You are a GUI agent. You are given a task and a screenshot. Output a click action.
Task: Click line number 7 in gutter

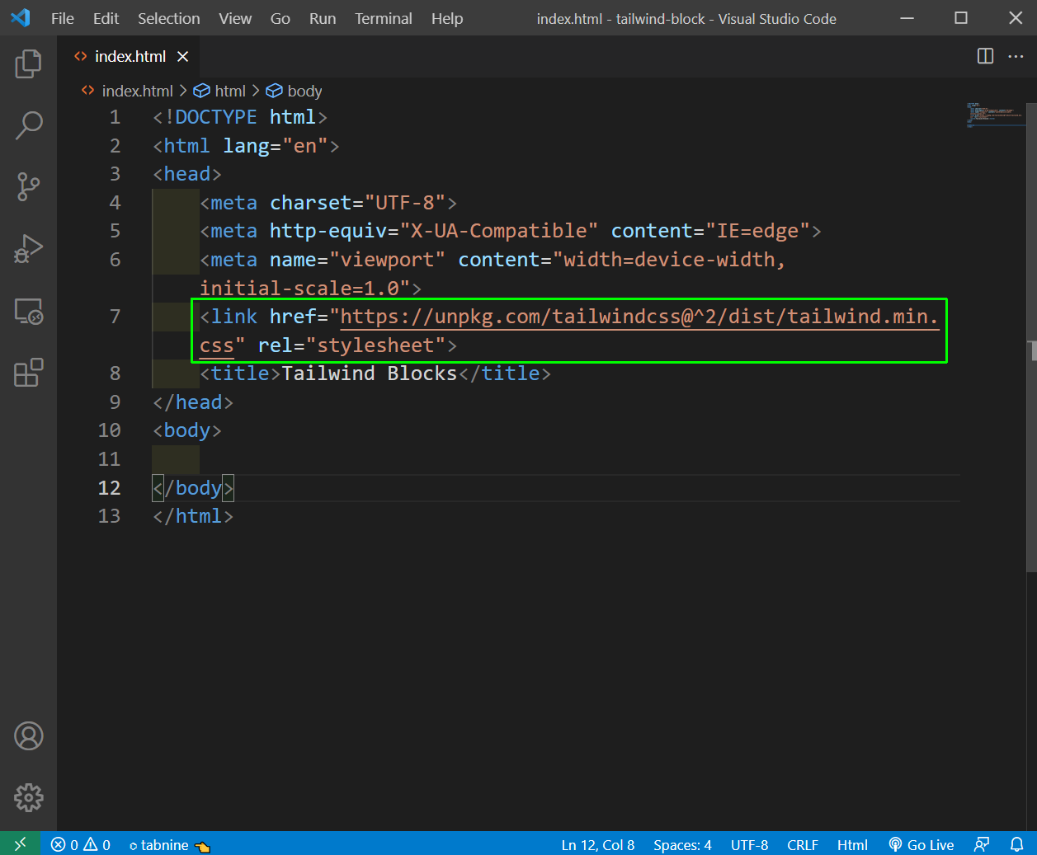[x=115, y=317]
